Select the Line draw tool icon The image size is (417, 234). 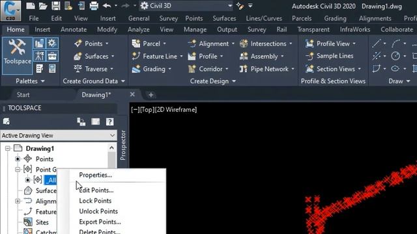tap(377, 44)
